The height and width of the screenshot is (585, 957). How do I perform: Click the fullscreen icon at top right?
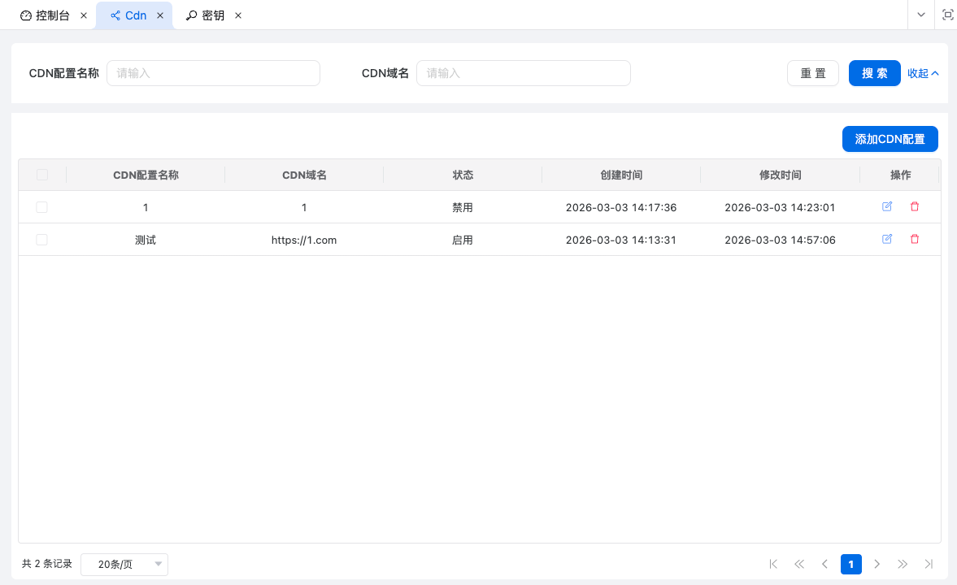click(x=947, y=15)
